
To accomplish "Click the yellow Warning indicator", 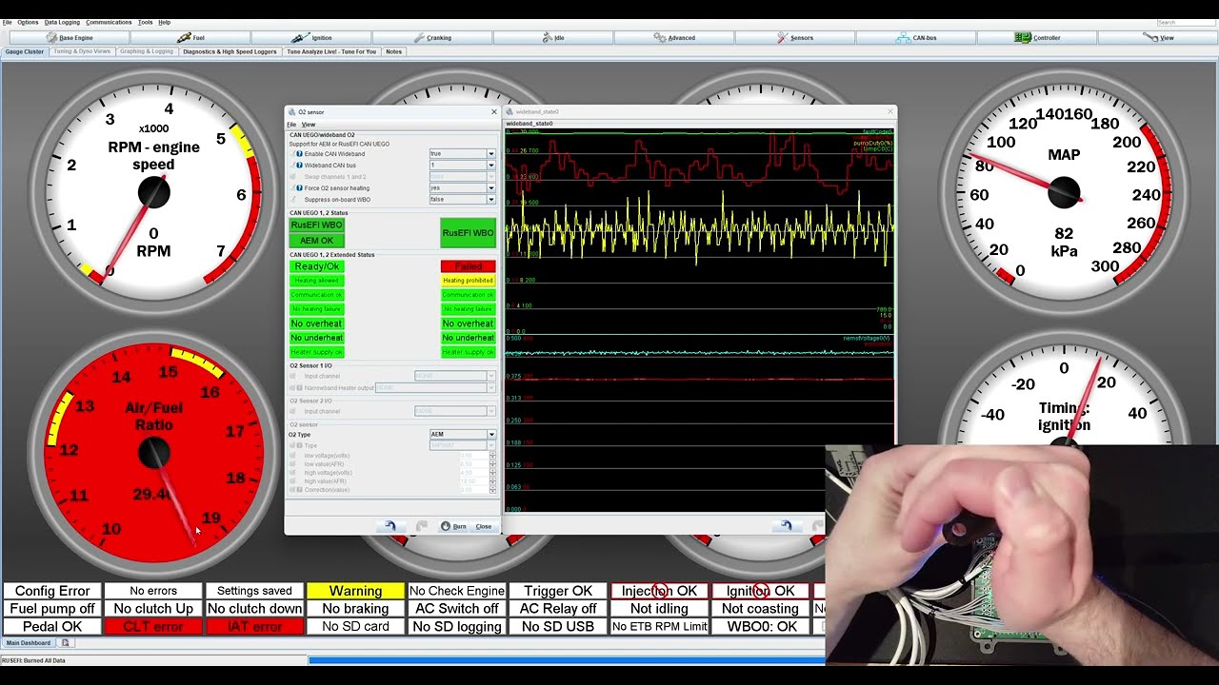I will coord(355,591).
